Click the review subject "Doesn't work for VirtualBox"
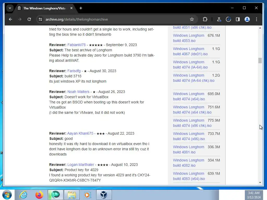This screenshot has height=200, width=267. coord(87,97)
